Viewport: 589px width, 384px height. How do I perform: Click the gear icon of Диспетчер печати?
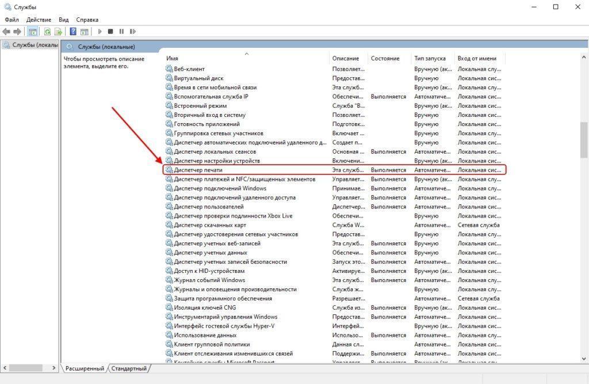[169, 170]
